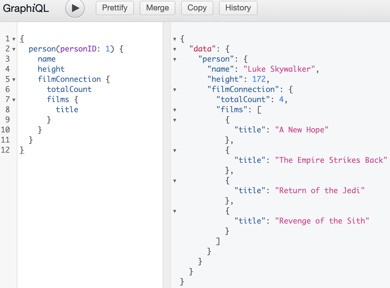Collapse the root object in the result pane
The image size is (390, 288).
point(175,39)
